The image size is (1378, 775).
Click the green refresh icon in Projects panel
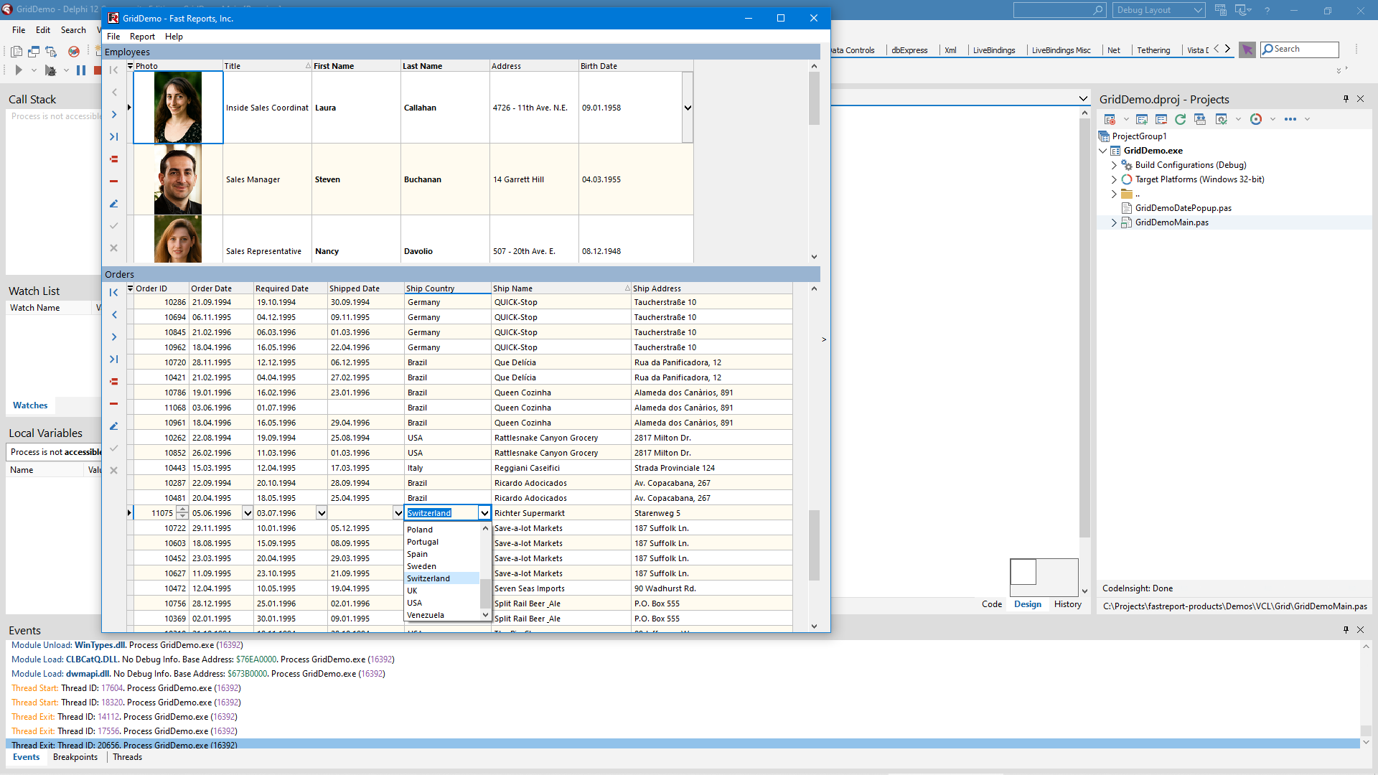(1180, 119)
